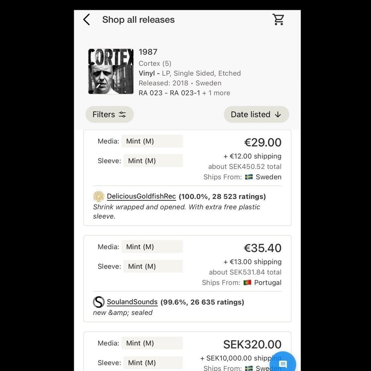Open the blue chat bubble button
The height and width of the screenshot is (371, 371).
(x=283, y=363)
